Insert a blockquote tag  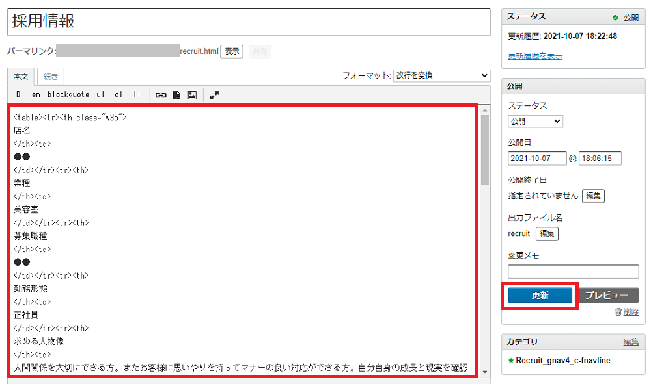68,94
